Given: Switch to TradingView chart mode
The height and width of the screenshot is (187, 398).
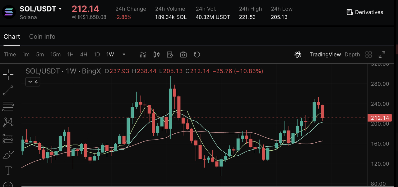Looking at the screenshot, I should 325,55.
